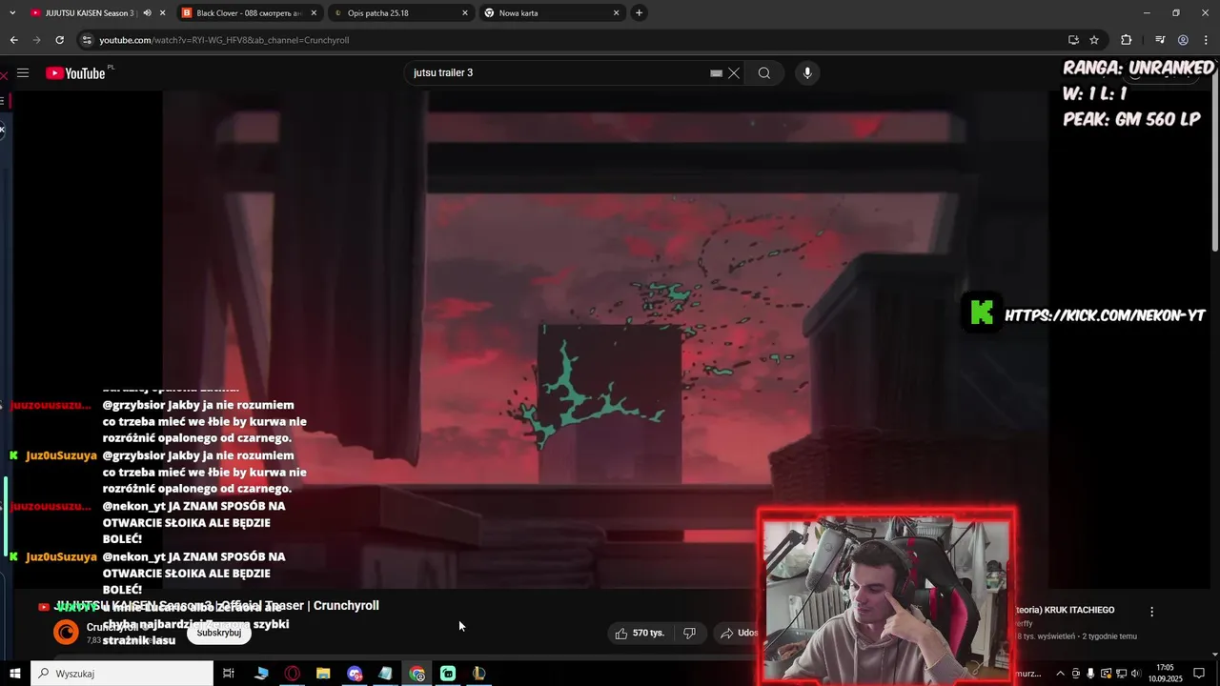
Task: Open the KRUK ITACHIEGO suggested video
Action: tap(1065, 610)
